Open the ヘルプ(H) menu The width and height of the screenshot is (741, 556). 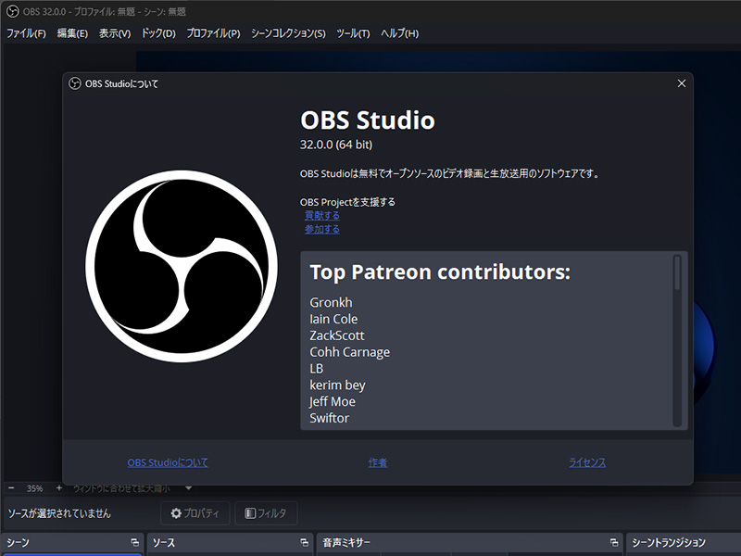click(x=400, y=33)
